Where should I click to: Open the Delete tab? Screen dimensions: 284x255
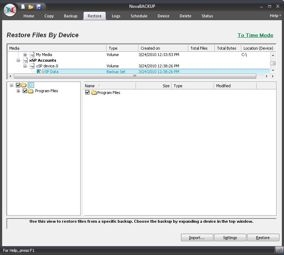click(185, 16)
